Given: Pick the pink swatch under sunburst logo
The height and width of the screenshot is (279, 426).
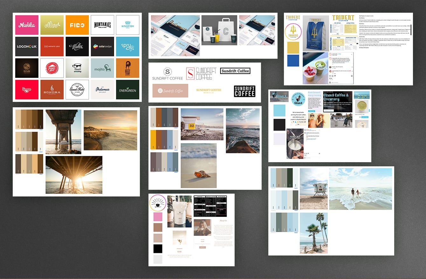Looking at the screenshot, I should click(x=158, y=217).
